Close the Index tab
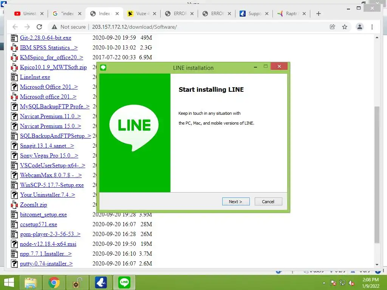The width and height of the screenshot is (387, 290). (x=117, y=14)
